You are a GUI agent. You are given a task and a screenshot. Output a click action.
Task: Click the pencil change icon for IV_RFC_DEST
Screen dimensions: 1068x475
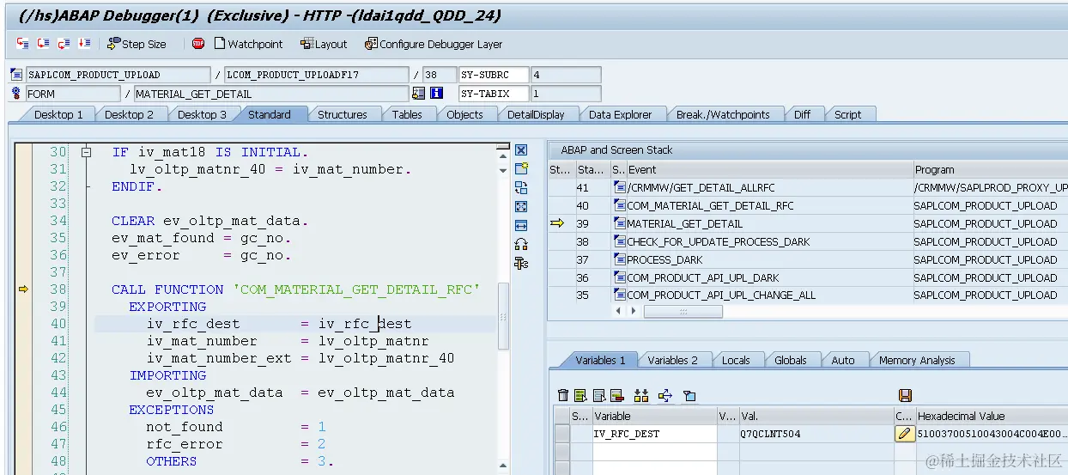[904, 434]
